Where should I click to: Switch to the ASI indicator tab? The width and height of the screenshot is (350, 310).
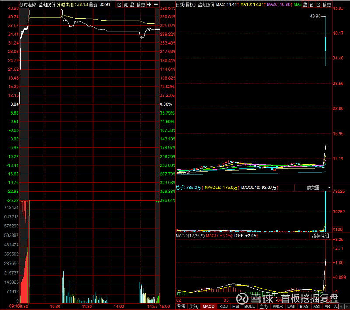click(316, 307)
